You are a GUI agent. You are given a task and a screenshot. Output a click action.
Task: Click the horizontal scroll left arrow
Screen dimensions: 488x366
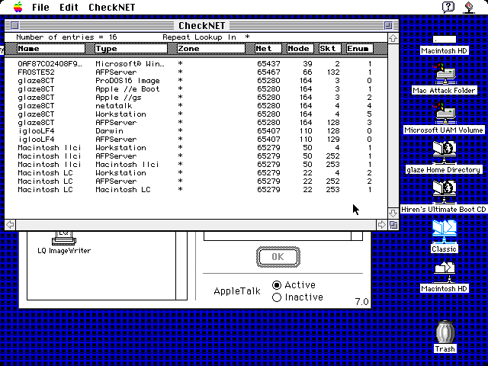click(x=10, y=225)
